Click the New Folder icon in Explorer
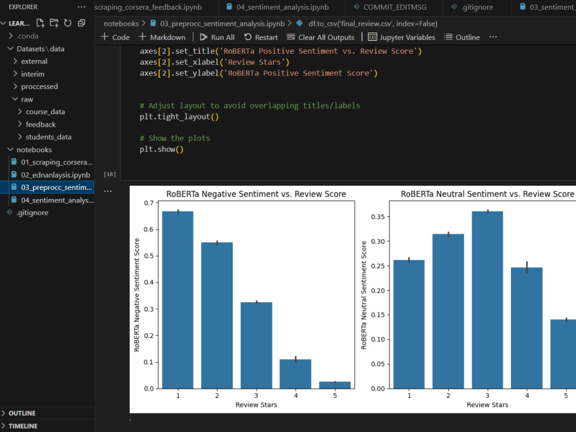Image resolution: width=576 pixels, height=432 pixels. [54, 23]
